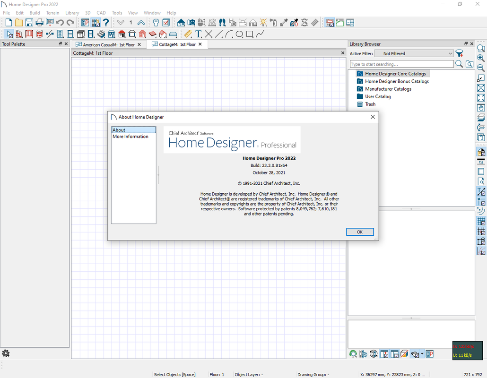Viewport: 487px width, 378px height.
Task: Open the Build menu
Action: (35, 13)
